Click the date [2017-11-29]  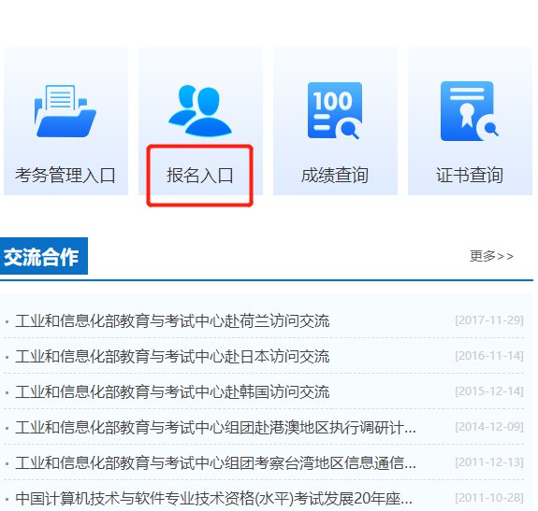[489, 320]
